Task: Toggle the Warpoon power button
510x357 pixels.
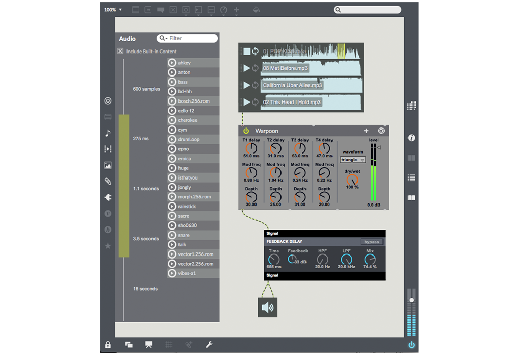Action: pos(246,131)
